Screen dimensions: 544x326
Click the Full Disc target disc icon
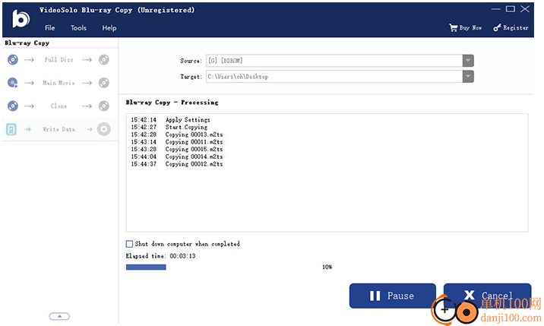pos(104,60)
